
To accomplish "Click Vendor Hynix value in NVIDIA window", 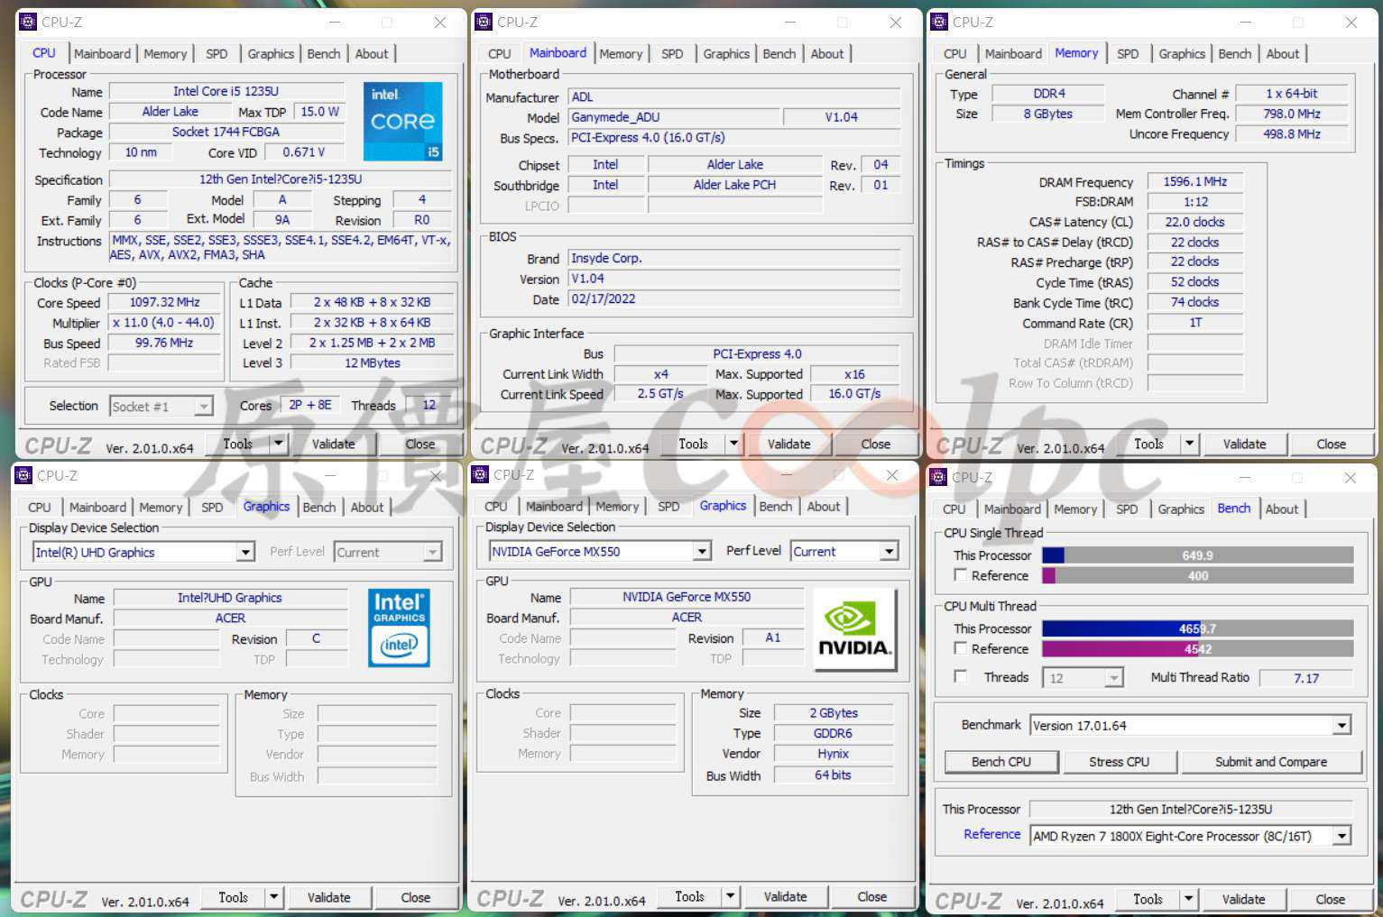I will pos(833,754).
